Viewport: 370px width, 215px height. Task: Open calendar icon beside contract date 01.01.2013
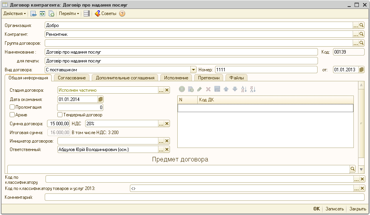[362, 70]
